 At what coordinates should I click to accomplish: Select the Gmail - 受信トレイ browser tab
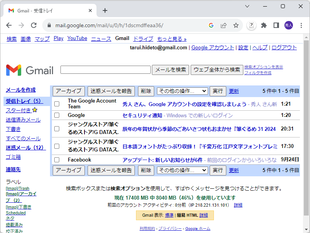(46, 11)
